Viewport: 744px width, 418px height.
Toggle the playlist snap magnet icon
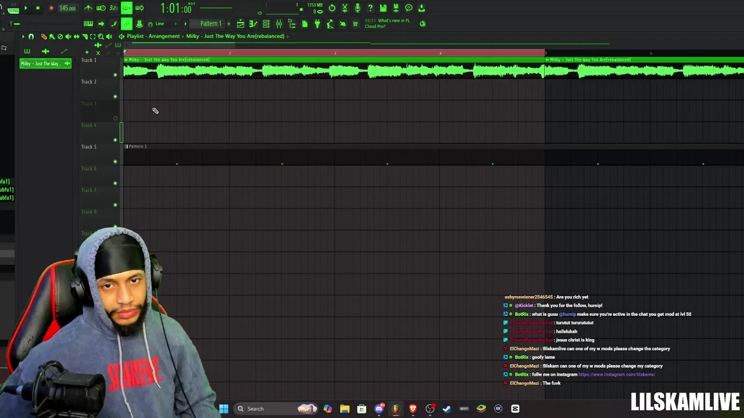tap(31, 36)
